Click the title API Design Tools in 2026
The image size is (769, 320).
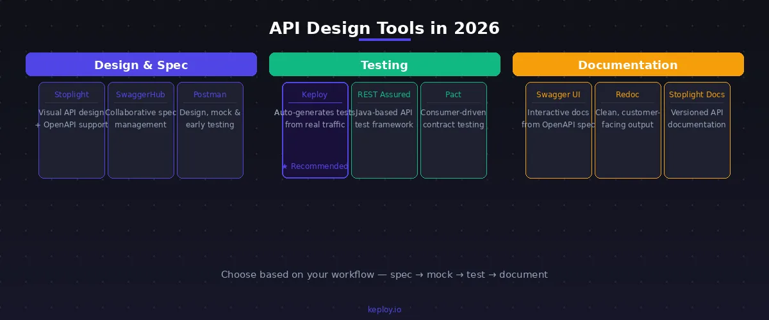384,28
